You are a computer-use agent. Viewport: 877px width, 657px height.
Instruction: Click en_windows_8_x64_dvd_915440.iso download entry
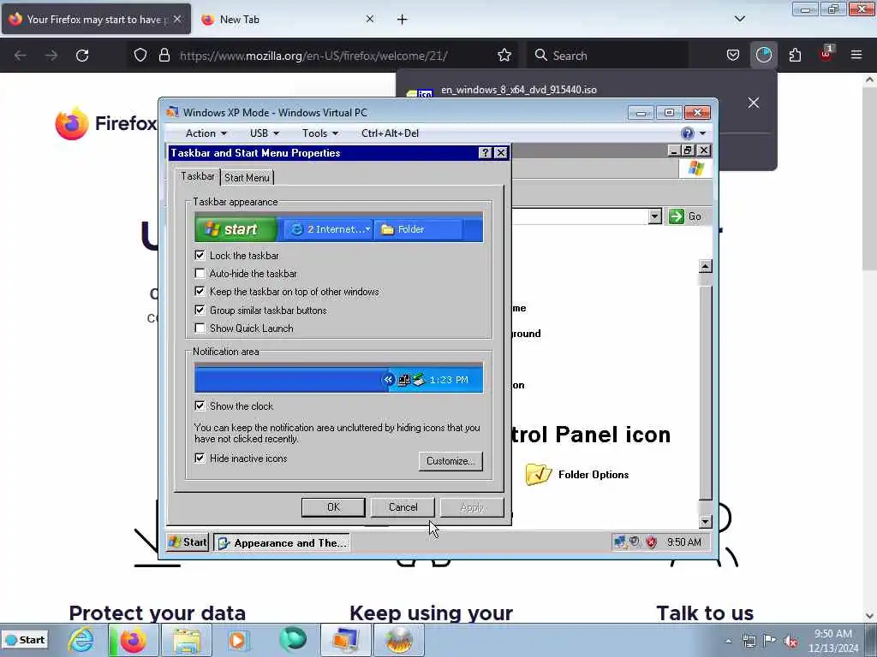pyautogui.click(x=518, y=90)
